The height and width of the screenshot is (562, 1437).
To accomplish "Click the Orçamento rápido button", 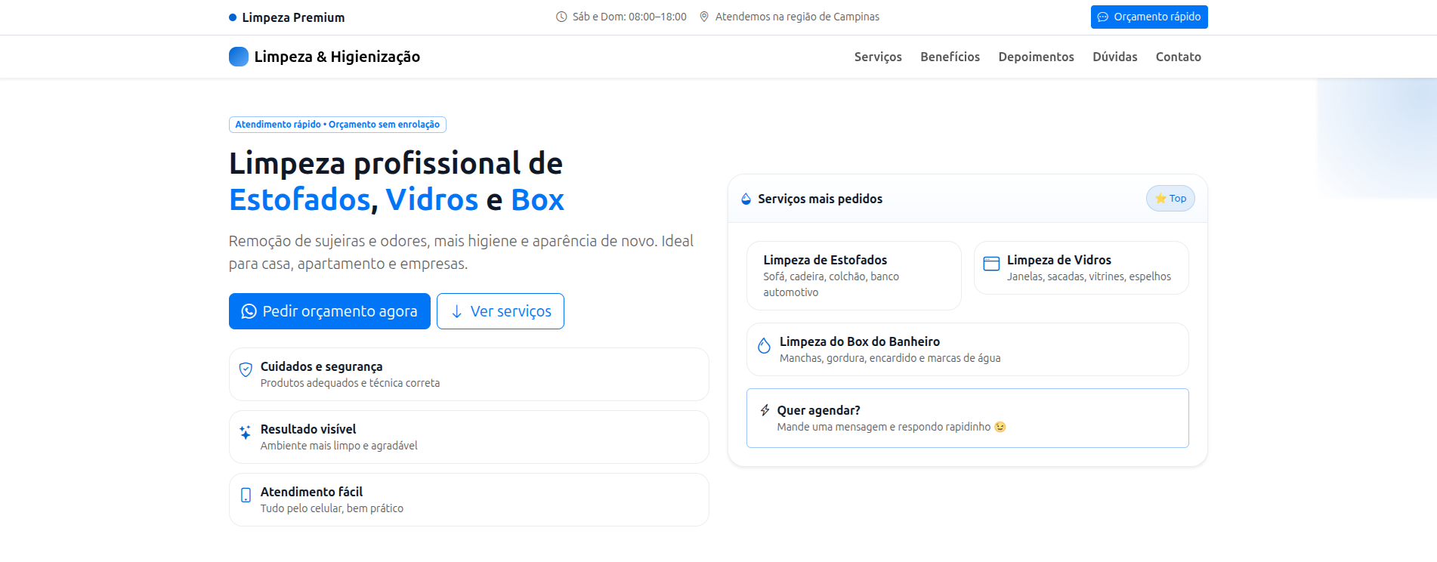I will pyautogui.click(x=1149, y=17).
